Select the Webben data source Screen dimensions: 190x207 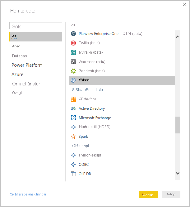click(122, 80)
